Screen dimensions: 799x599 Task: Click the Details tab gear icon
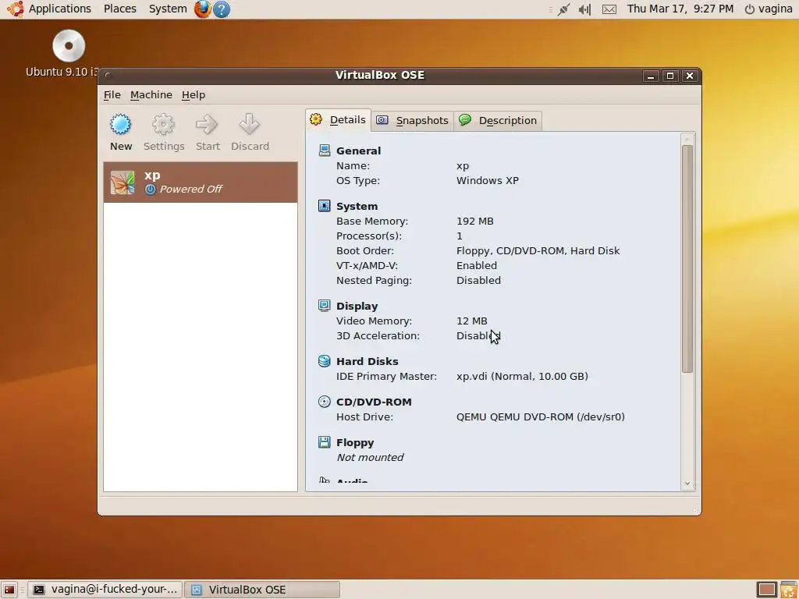point(316,119)
